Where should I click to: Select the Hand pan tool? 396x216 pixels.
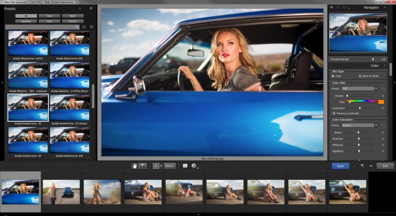tap(135, 166)
